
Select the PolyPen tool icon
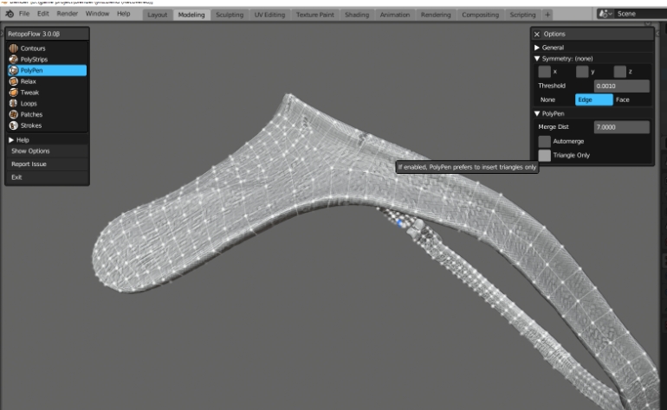coord(14,70)
